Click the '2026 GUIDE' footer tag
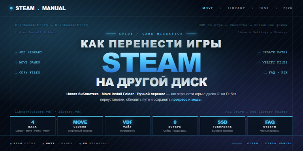The height and width of the screenshot is (151, 303). tap(24, 143)
